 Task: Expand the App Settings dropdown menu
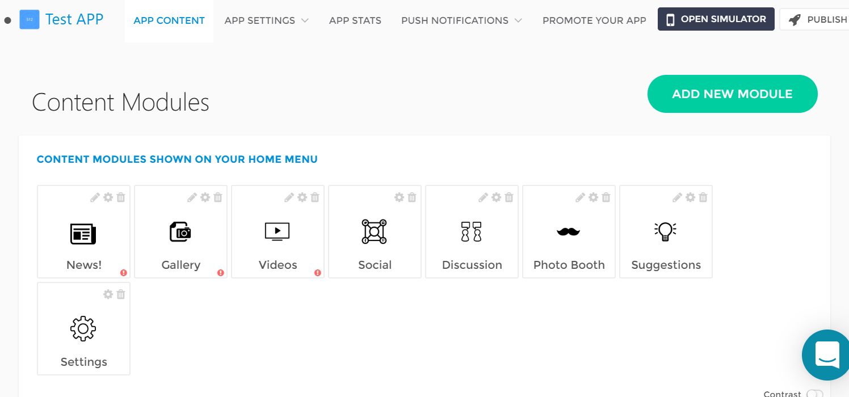click(266, 20)
